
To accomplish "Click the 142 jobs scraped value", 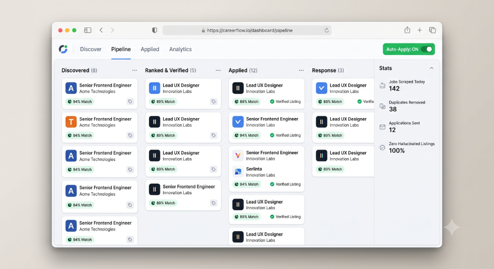I will 394,89.
